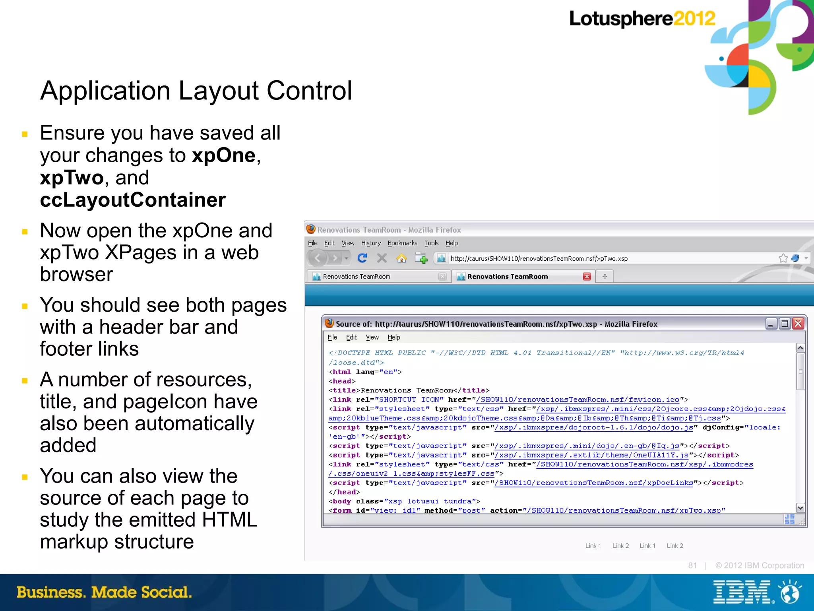Click the feed icon next to the star
The width and height of the screenshot is (814, 611).
click(x=795, y=258)
